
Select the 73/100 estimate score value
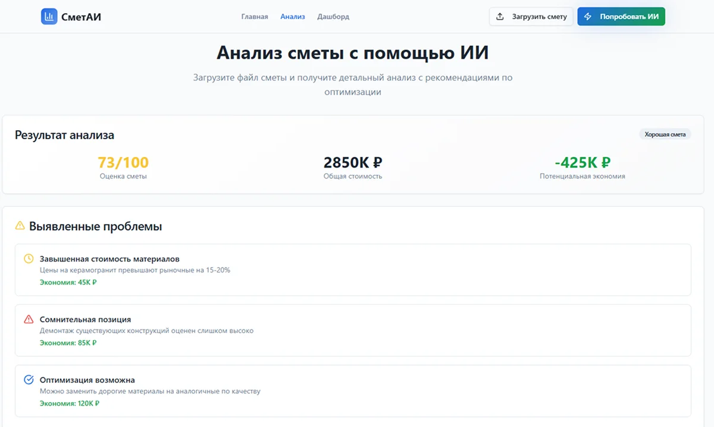click(123, 162)
